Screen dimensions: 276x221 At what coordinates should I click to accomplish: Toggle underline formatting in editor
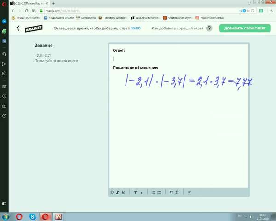coord(123,192)
